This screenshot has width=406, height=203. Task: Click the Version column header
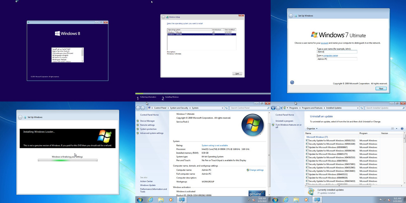point(391,133)
